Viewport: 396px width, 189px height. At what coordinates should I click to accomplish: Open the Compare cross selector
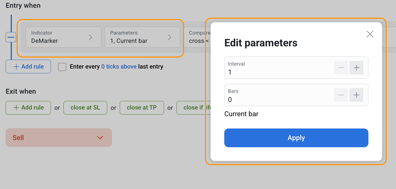click(197, 37)
